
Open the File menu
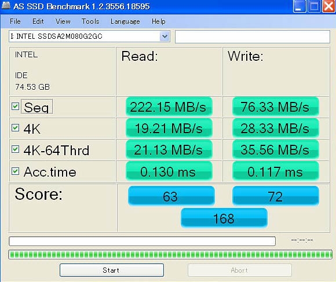[x=15, y=21]
